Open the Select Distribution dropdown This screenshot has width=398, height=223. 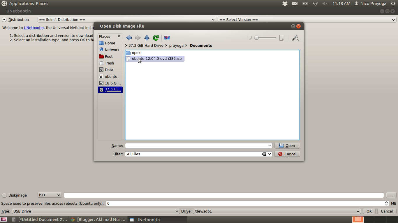click(x=127, y=20)
